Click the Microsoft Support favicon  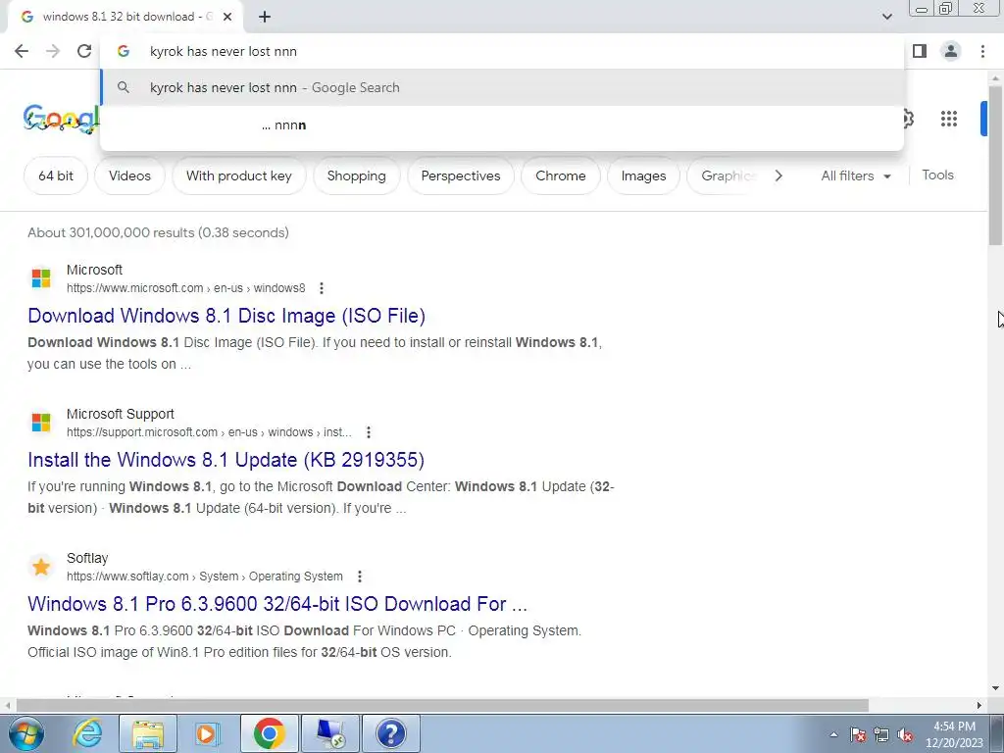coord(41,422)
